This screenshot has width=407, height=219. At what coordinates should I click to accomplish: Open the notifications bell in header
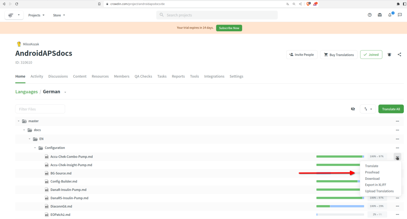(390, 15)
